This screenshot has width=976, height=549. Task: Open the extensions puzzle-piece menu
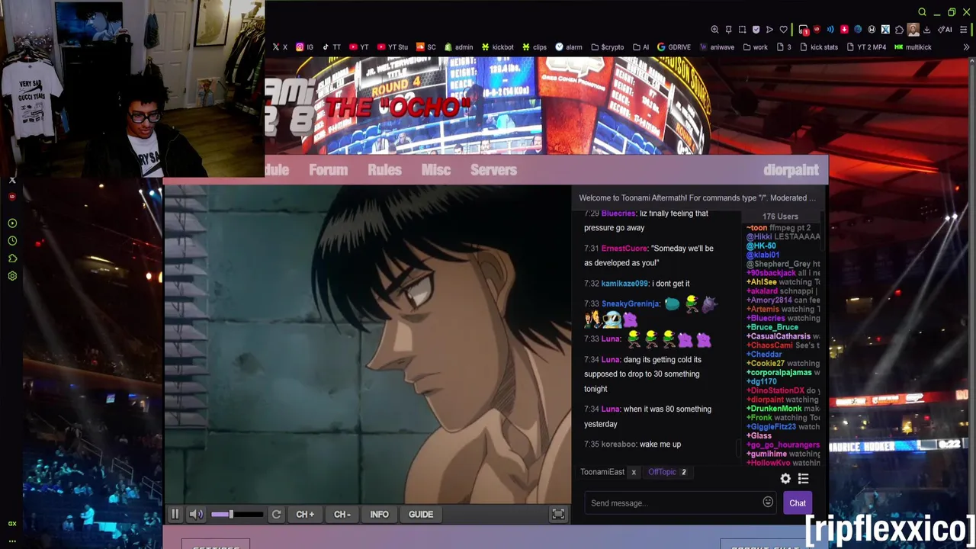899,30
